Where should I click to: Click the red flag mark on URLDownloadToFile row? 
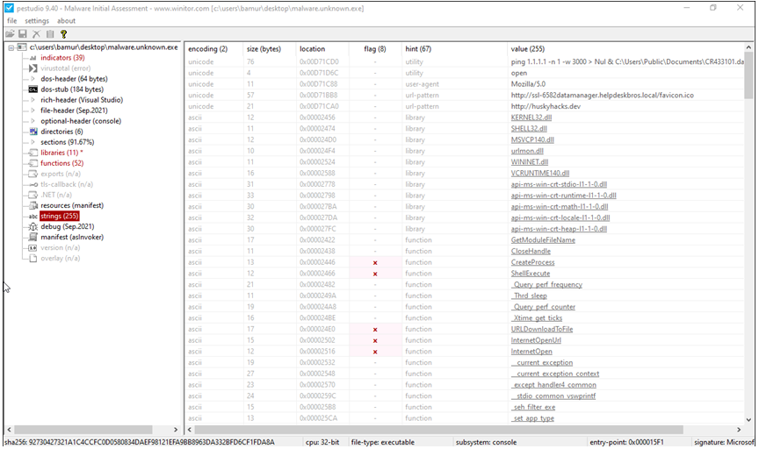click(375, 330)
